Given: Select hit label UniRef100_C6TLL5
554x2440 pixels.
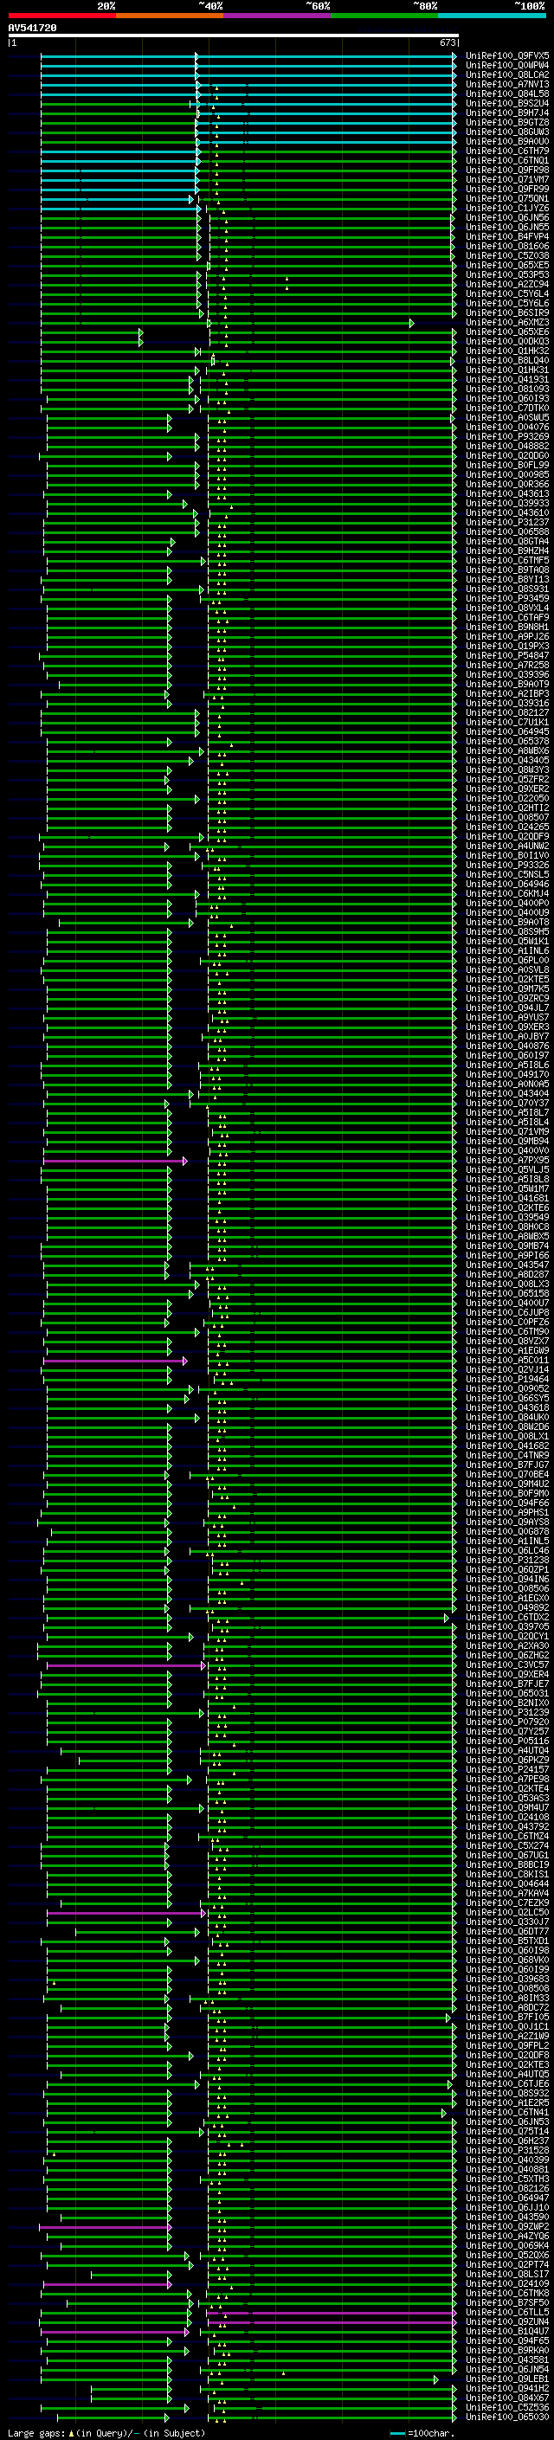Looking at the screenshot, I should 507,2312.
